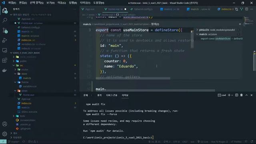256x144 pixels.
Task: Add a new terminal with plus icon
Action: pyautogui.click(x=229, y=95)
